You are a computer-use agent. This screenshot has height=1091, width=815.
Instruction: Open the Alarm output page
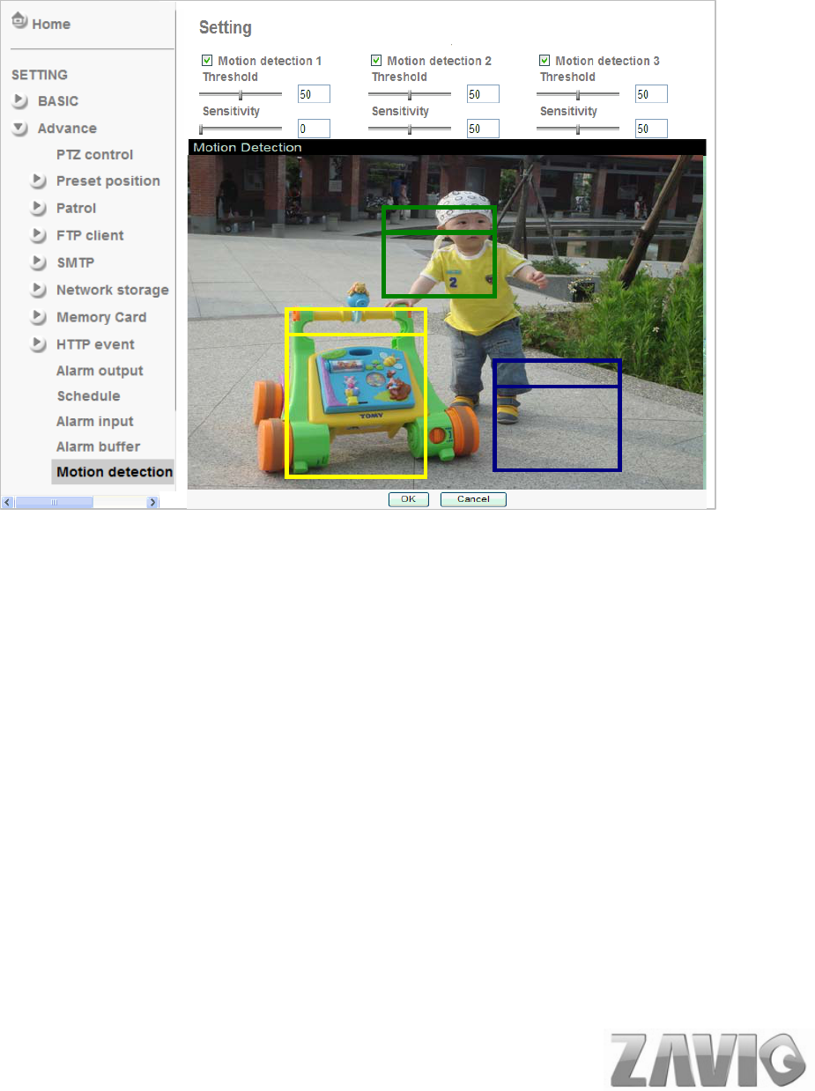click(100, 371)
